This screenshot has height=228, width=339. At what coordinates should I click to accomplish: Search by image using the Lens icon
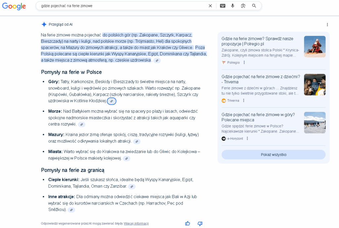[x=243, y=6]
